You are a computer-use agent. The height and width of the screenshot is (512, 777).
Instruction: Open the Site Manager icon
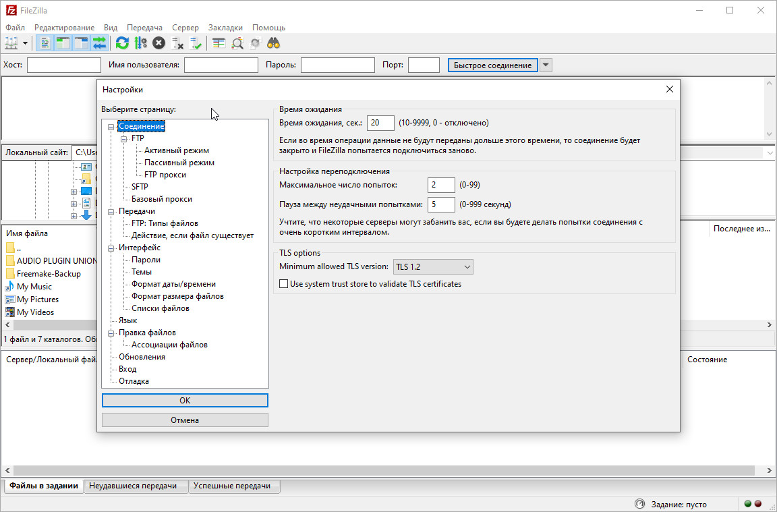click(11, 43)
